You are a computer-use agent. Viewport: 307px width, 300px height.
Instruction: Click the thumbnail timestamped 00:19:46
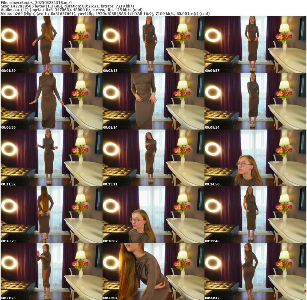tap(255, 215)
